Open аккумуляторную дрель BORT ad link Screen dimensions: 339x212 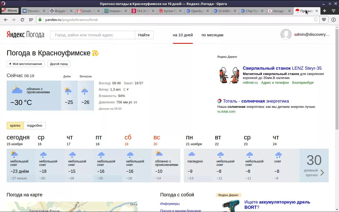277,205
